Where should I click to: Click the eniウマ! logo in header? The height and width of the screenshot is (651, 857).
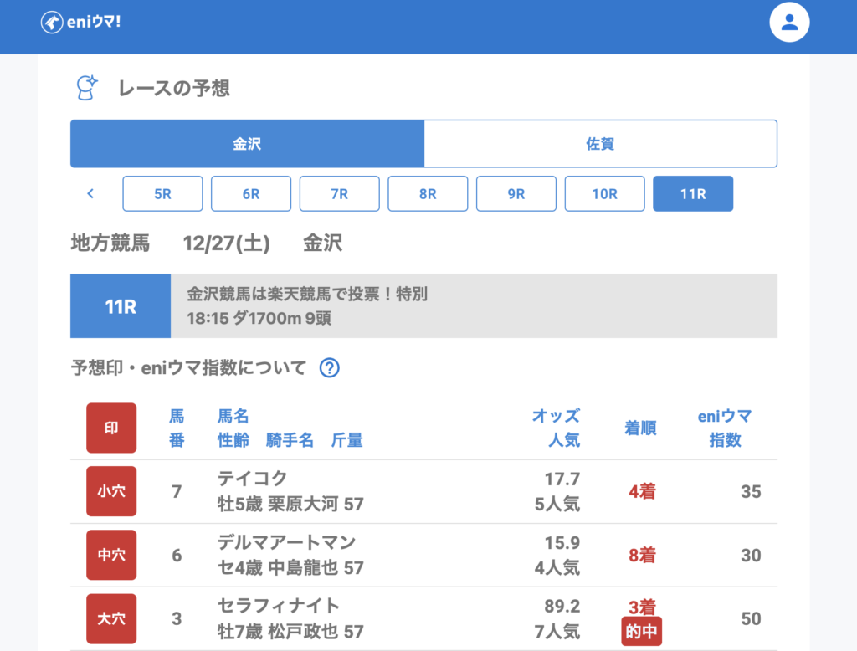(80, 22)
